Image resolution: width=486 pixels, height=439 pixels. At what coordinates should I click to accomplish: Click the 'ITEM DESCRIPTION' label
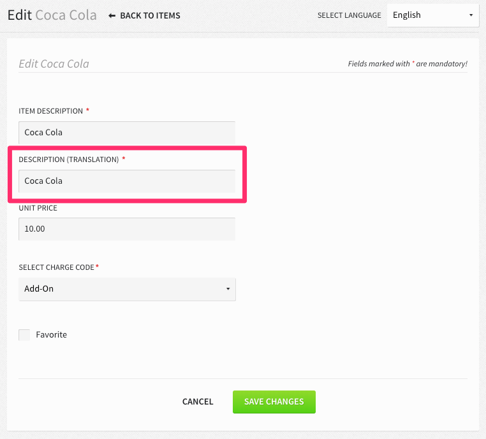click(50, 111)
